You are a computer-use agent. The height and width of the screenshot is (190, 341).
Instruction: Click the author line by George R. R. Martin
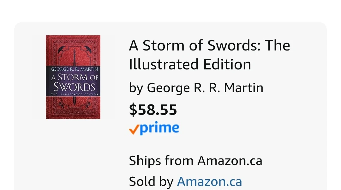196,88
